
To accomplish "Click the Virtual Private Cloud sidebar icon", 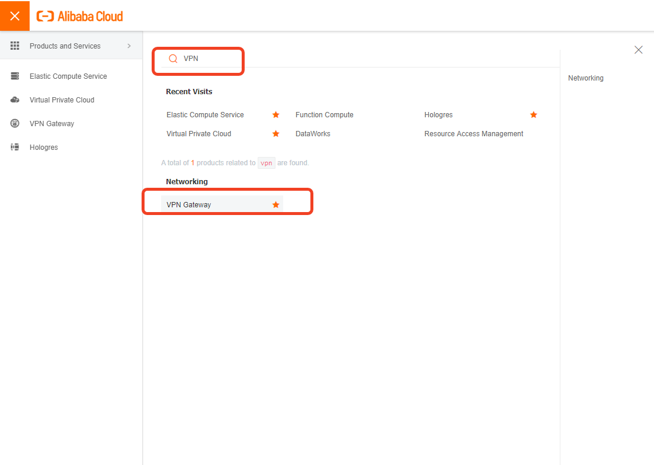I will (15, 100).
